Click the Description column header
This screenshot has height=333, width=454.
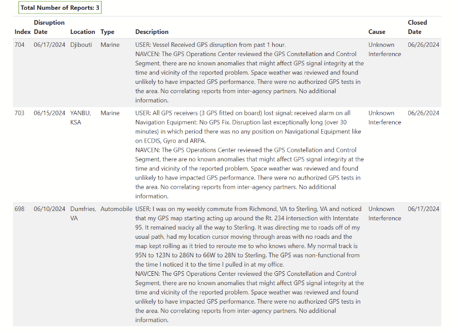pyautogui.click(x=152, y=32)
